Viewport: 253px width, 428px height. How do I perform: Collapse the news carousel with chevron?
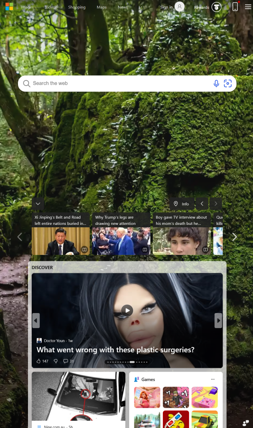coord(38,204)
